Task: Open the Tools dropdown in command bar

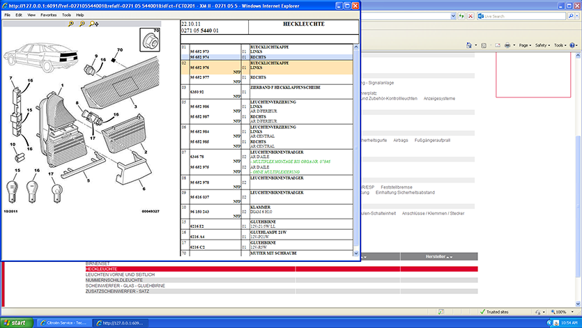Action: 560,45
